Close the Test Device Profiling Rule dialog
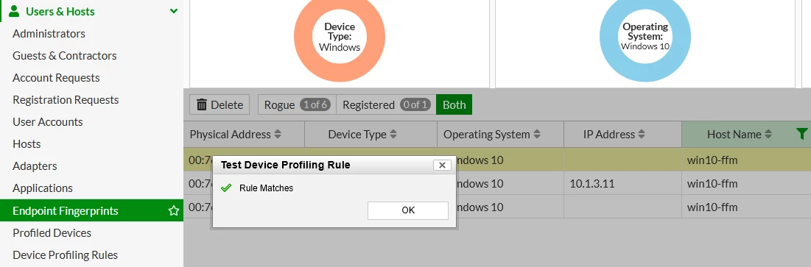This screenshot has width=811, height=267. [442, 165]
